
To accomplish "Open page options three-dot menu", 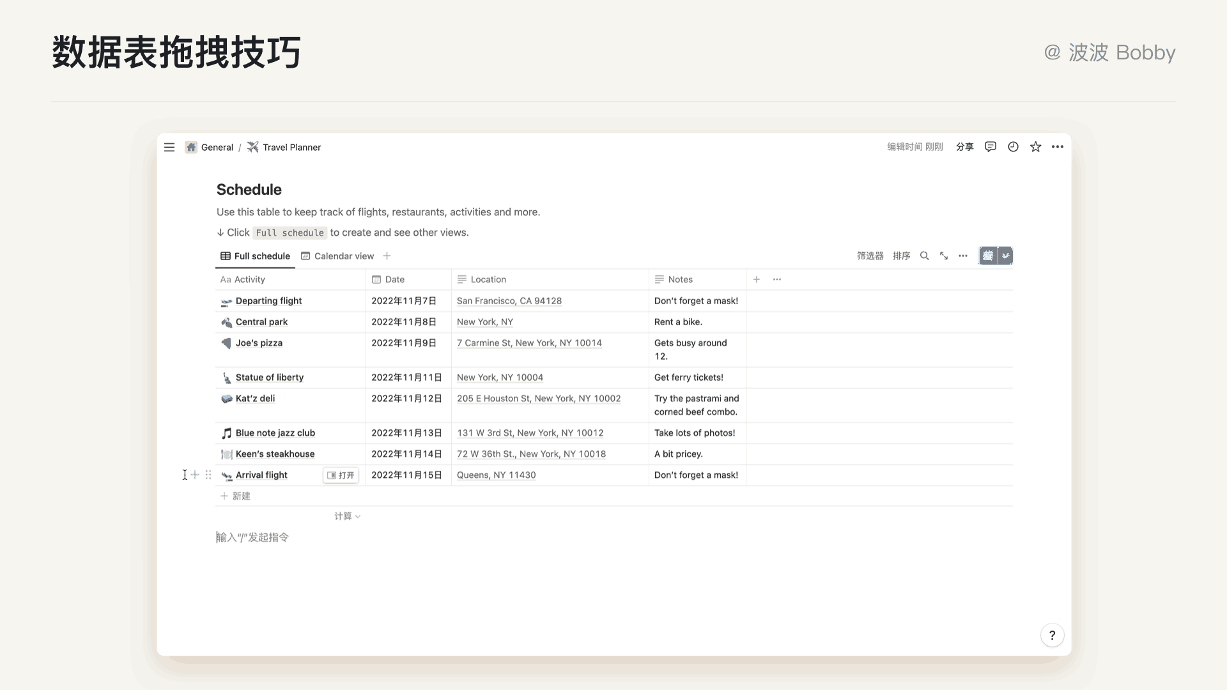I will pos(1058,147).
